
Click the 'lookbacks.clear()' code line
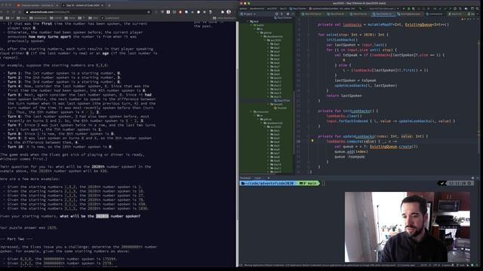pos(344,116)
